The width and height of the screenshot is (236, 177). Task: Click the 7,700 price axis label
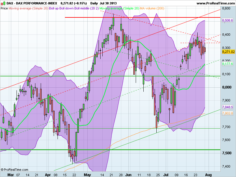(226, 127)
